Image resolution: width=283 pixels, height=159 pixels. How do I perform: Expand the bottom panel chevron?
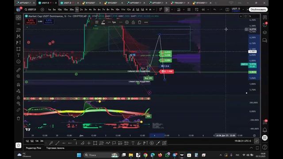point(251,148)
